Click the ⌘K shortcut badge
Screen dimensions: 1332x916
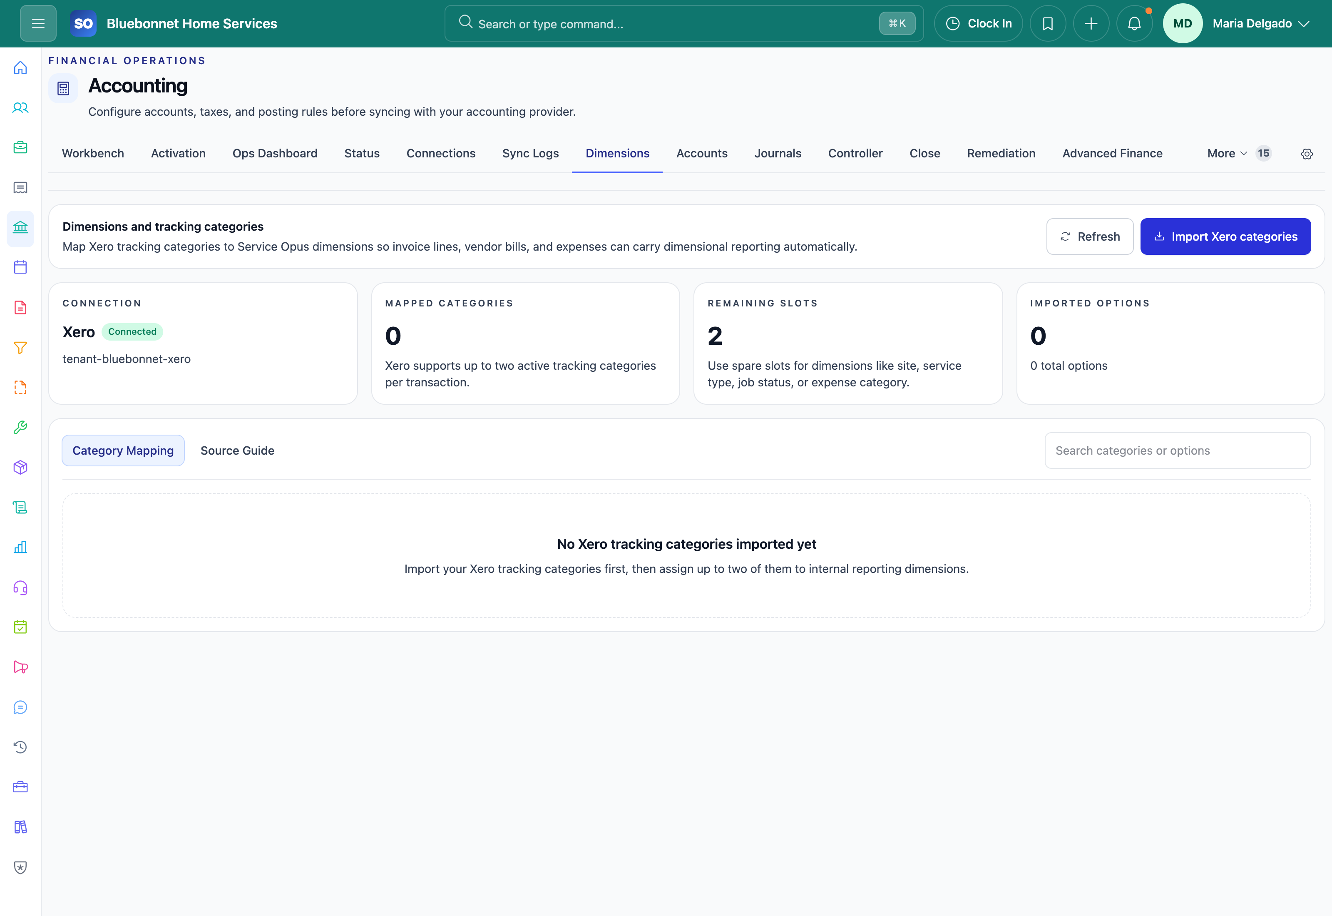(x=897, y=24)
